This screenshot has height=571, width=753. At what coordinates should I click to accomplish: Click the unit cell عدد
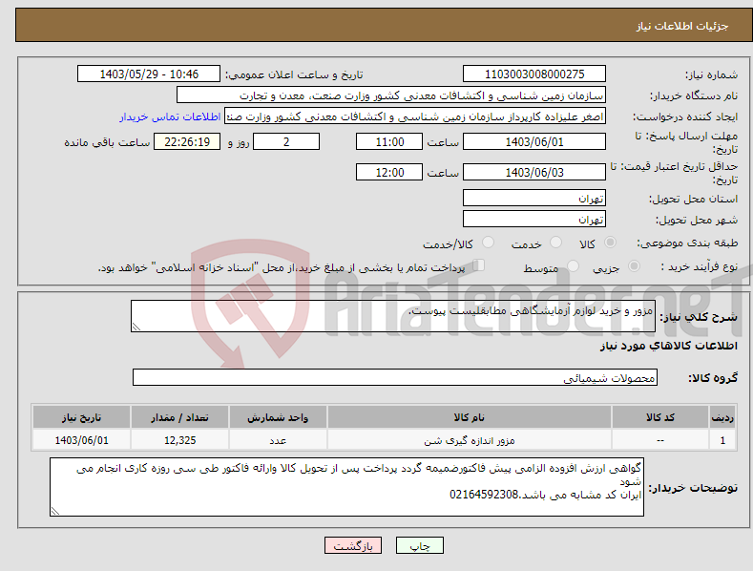(278, 440)
